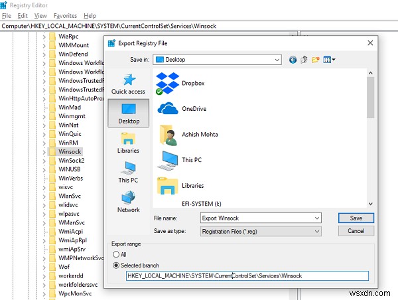This screenshot has height=300, width=398.
Task: Select the WinQuic key in tree
Action: click(70, 134)
